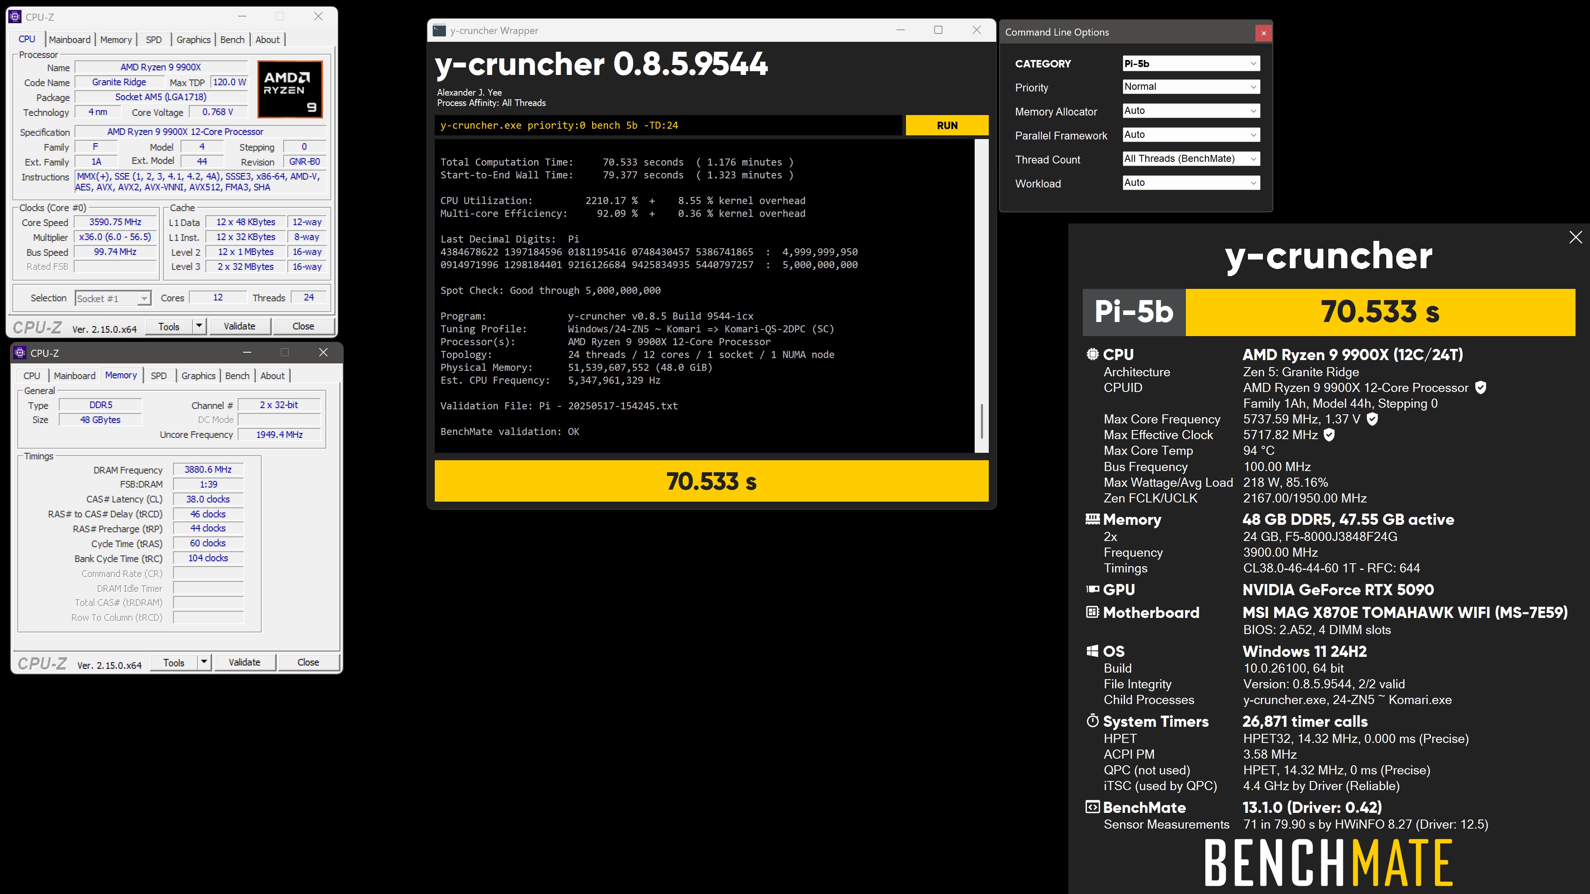Click the Windows OS icon in BenchMate result
The height and width of the screenshot is (894, 1590).
(x=1093, y=651)
